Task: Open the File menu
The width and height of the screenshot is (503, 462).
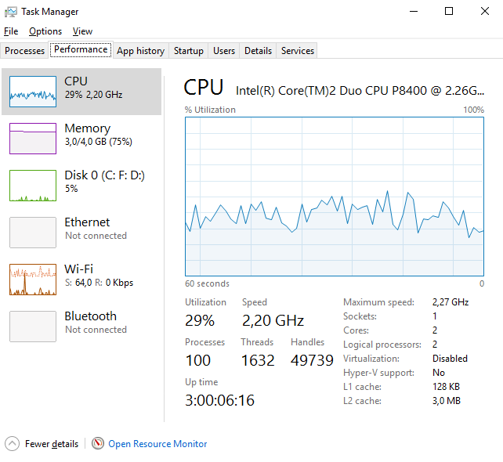Action: point(11,31)
